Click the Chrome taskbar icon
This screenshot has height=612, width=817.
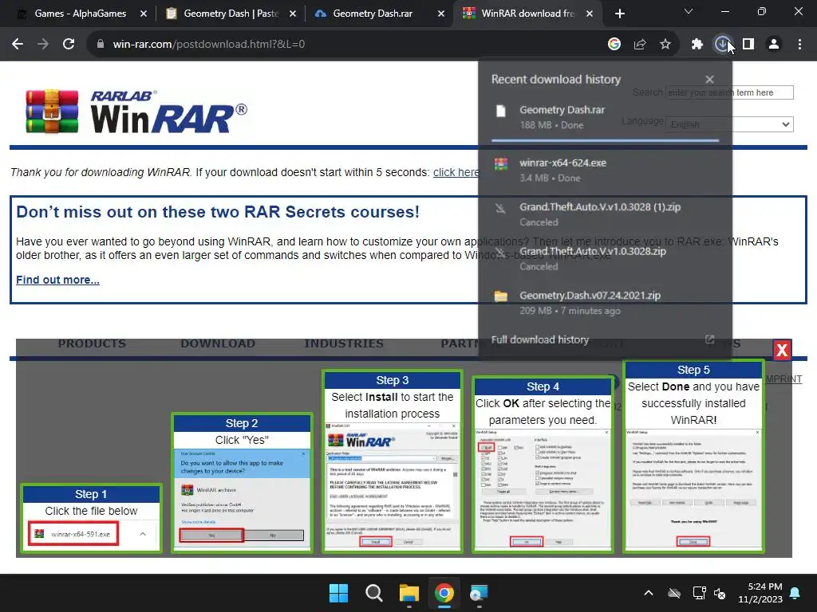tap(444, 593)
